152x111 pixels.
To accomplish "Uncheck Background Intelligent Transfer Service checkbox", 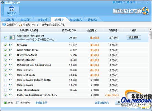I will tap(6, 95).
